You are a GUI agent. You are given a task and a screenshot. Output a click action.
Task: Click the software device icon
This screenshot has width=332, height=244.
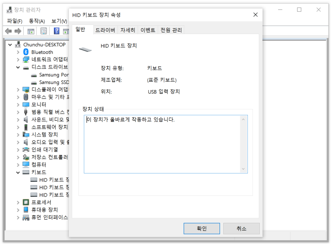pyautogui.click(x=26, y=127)
